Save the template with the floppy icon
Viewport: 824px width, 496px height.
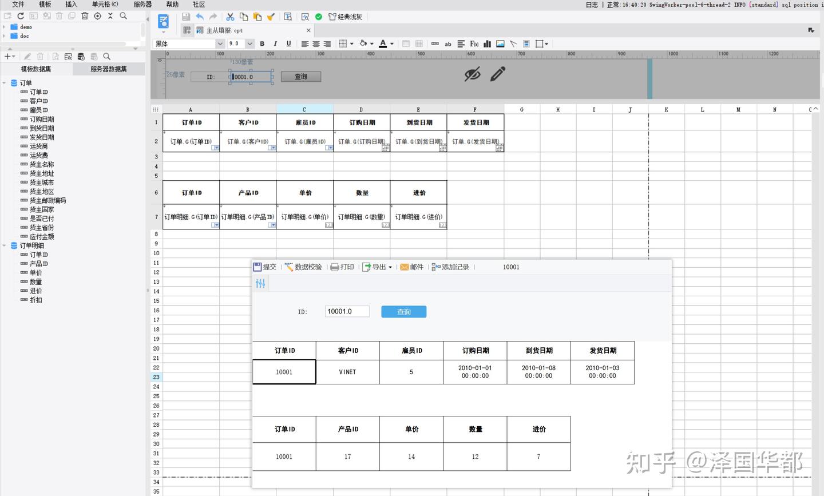click(x=186, y=17)
